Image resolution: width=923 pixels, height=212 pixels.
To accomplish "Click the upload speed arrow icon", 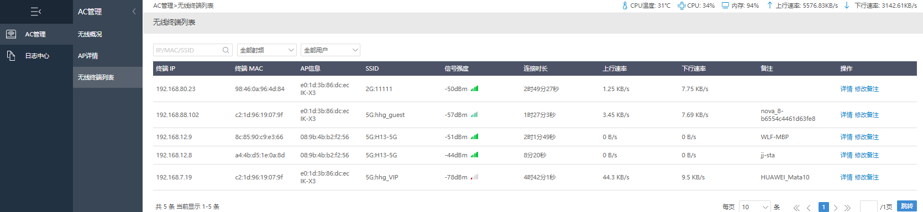I will pyautogui.click(x=769, y=6).
